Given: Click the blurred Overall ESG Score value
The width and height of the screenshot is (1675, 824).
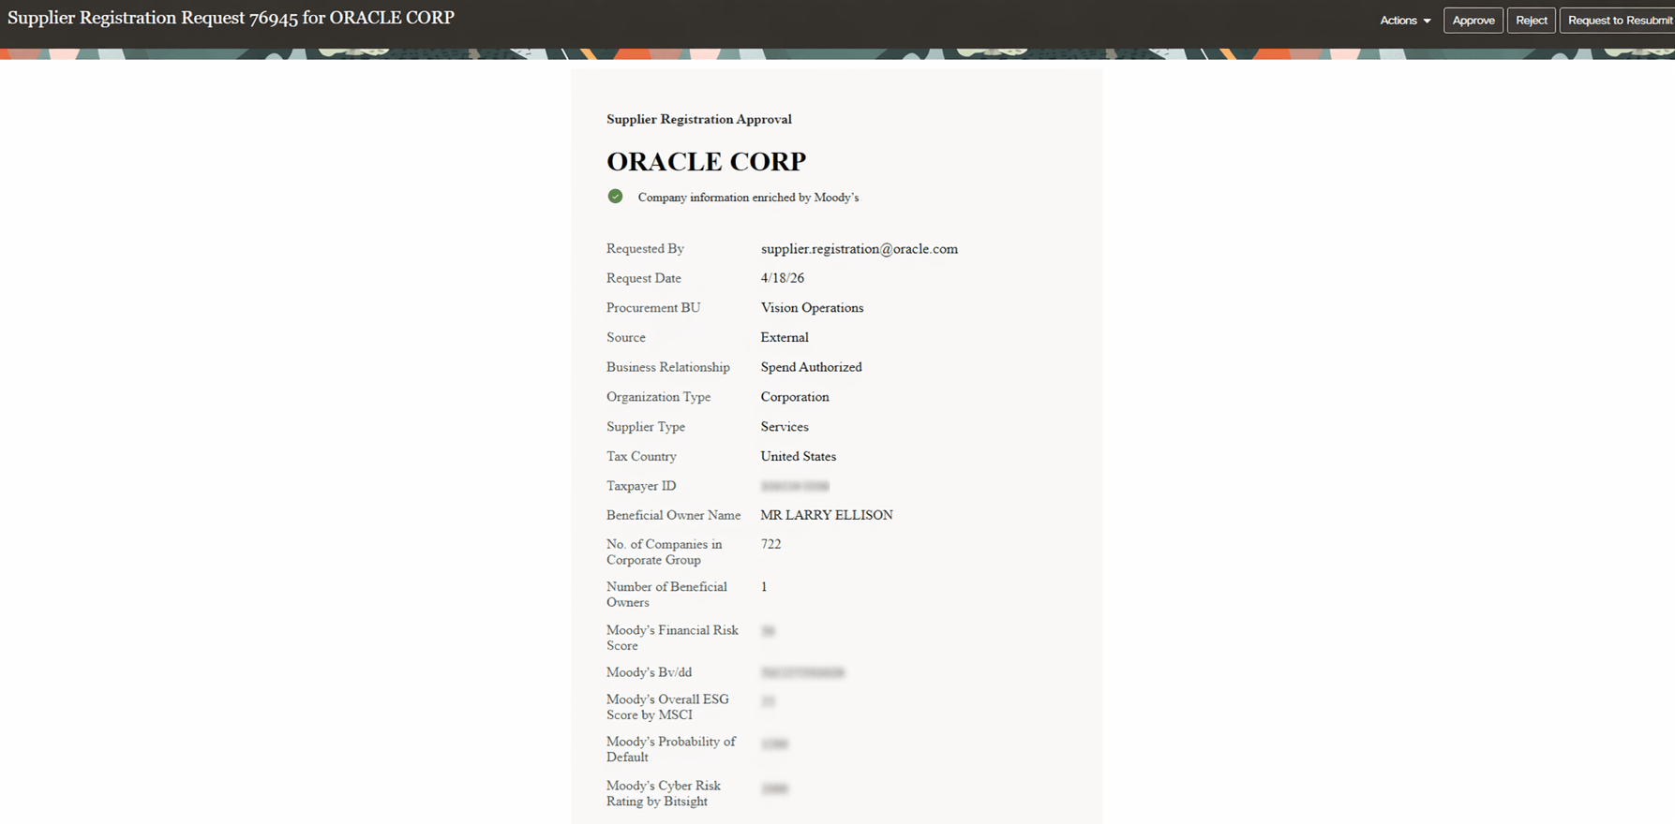Looking at the screenshot, I should [768, 701].
